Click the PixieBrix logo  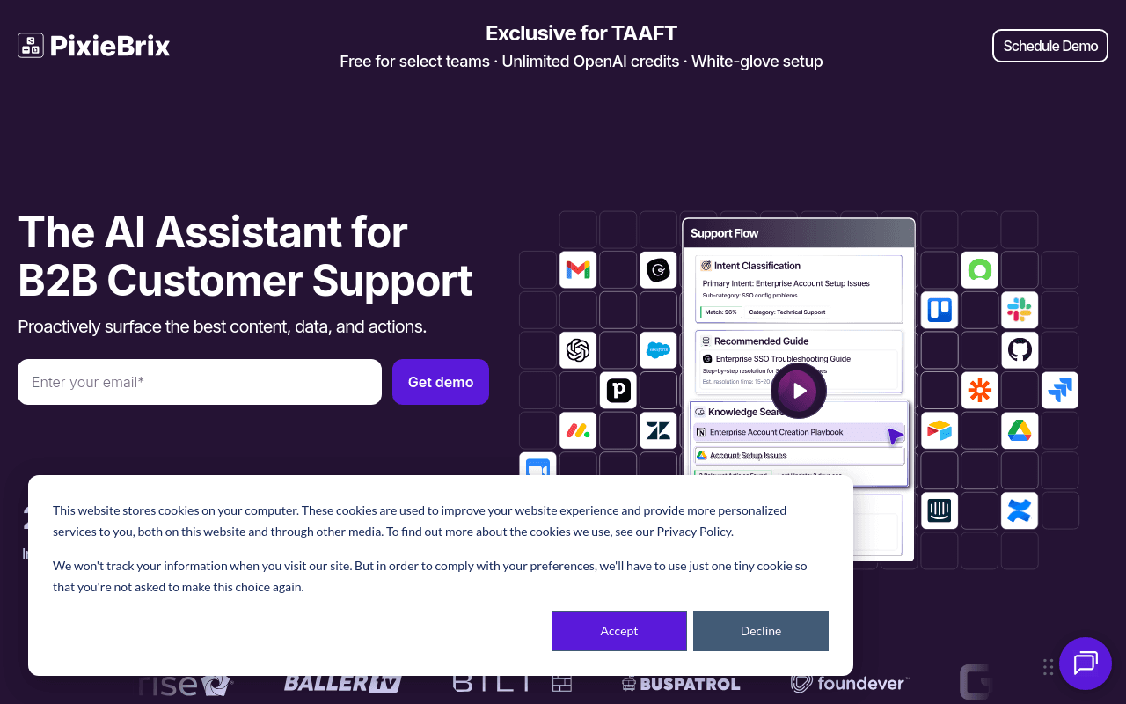(x=94, y=46)
